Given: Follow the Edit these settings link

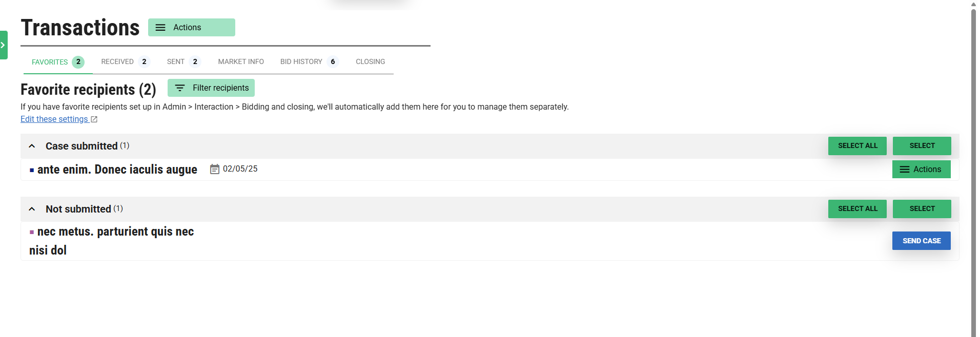Looking at the screenshot, I should 54,119.
